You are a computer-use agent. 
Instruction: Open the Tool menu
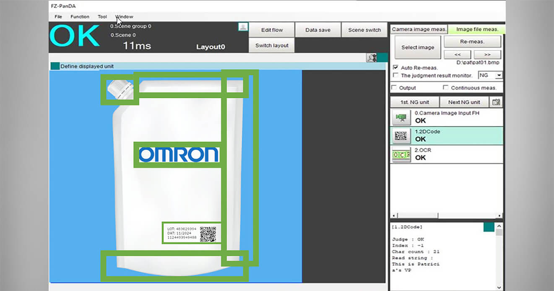[102, 17]
